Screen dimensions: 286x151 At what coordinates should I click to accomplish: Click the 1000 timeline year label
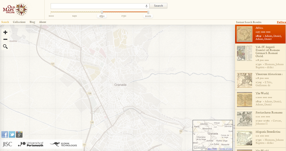pos(51,16)
